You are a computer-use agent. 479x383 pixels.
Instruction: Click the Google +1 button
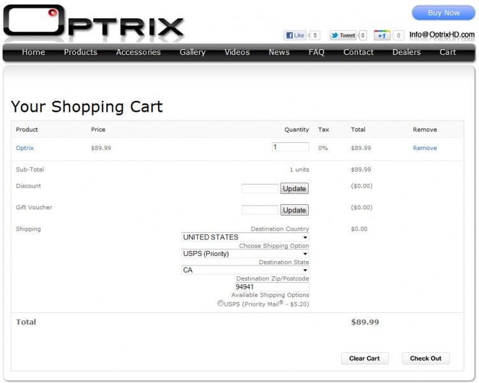382,36
